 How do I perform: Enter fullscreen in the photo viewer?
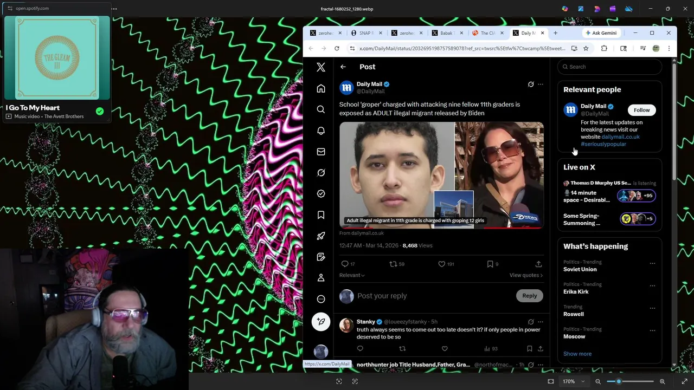pos(684,381)
